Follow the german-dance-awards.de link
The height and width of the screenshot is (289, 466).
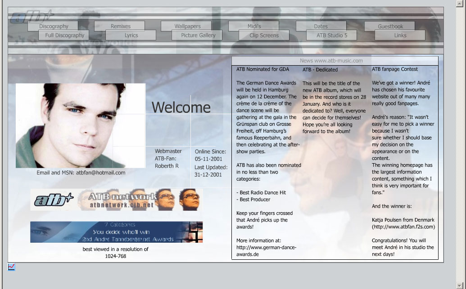[266, 251]
